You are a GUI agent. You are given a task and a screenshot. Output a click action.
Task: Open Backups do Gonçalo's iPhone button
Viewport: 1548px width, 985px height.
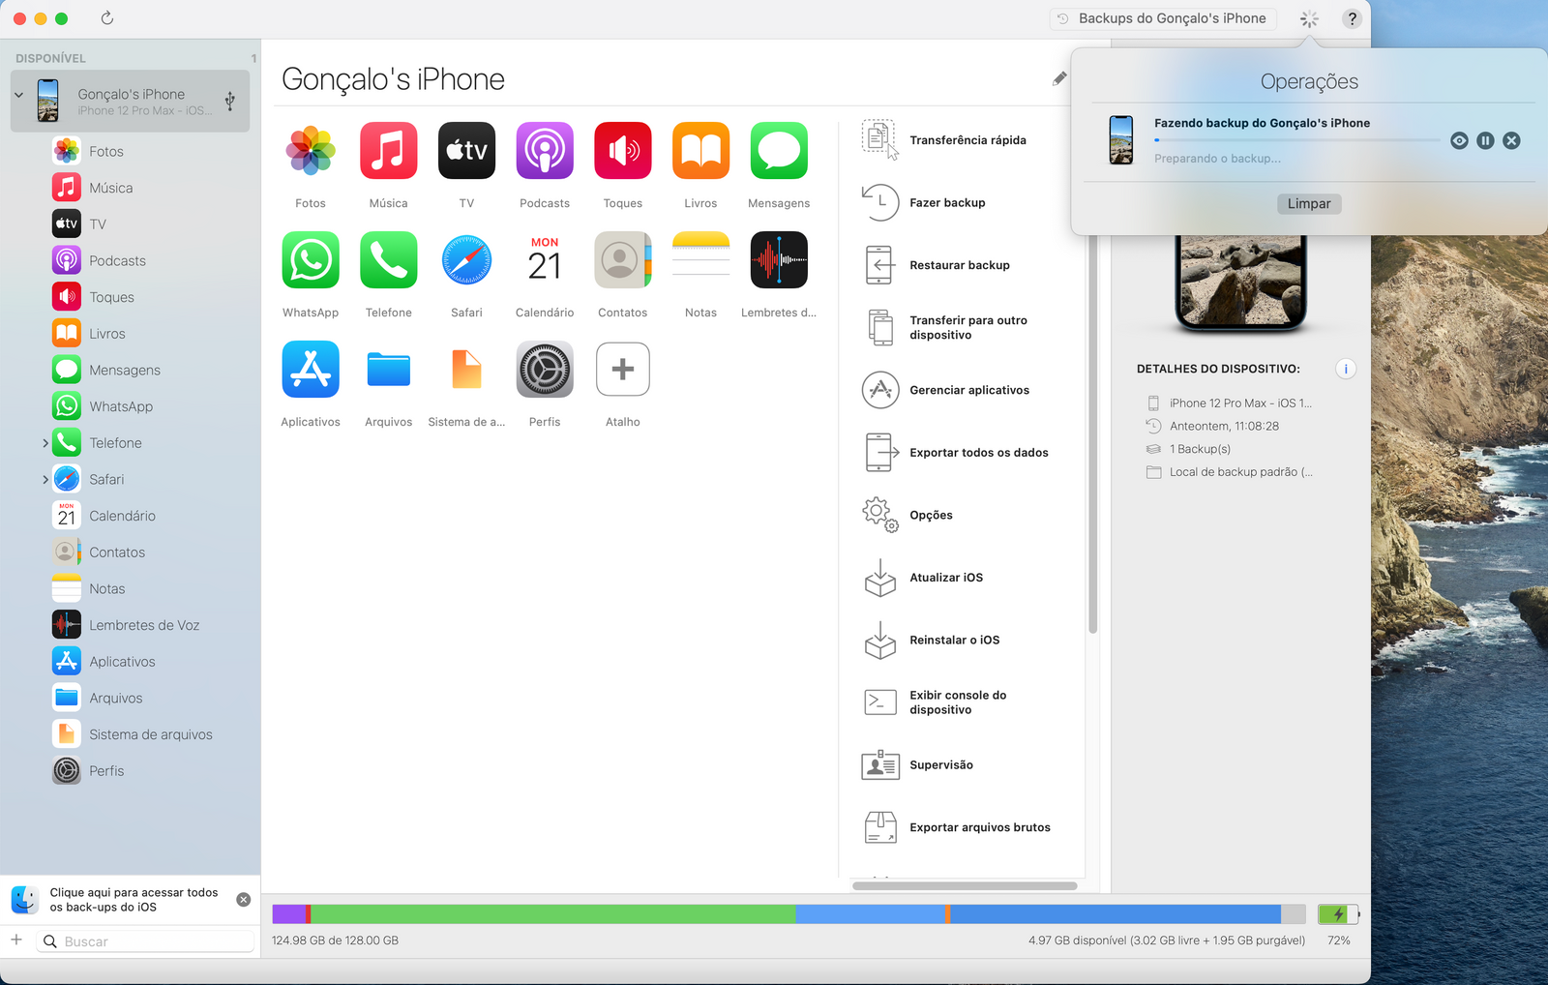tap(1162, 18)
